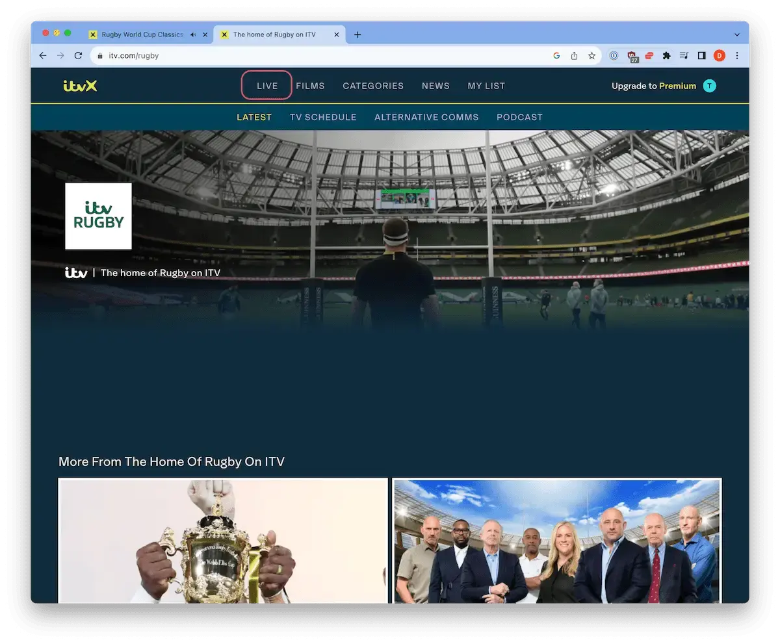Select the TV SCHEDULE sub-navigation tab
The height and width of the screenshot is (644, 780).
click(323, 117)
